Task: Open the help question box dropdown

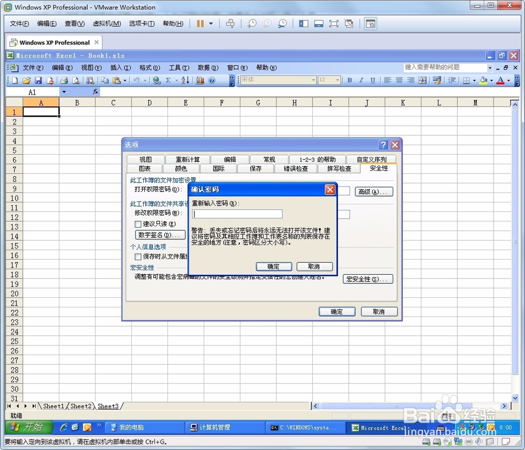Action: pyautogui.click(x=490, y=68)
